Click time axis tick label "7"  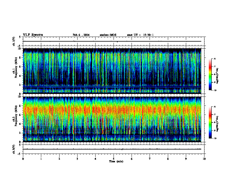pos(150,159)
